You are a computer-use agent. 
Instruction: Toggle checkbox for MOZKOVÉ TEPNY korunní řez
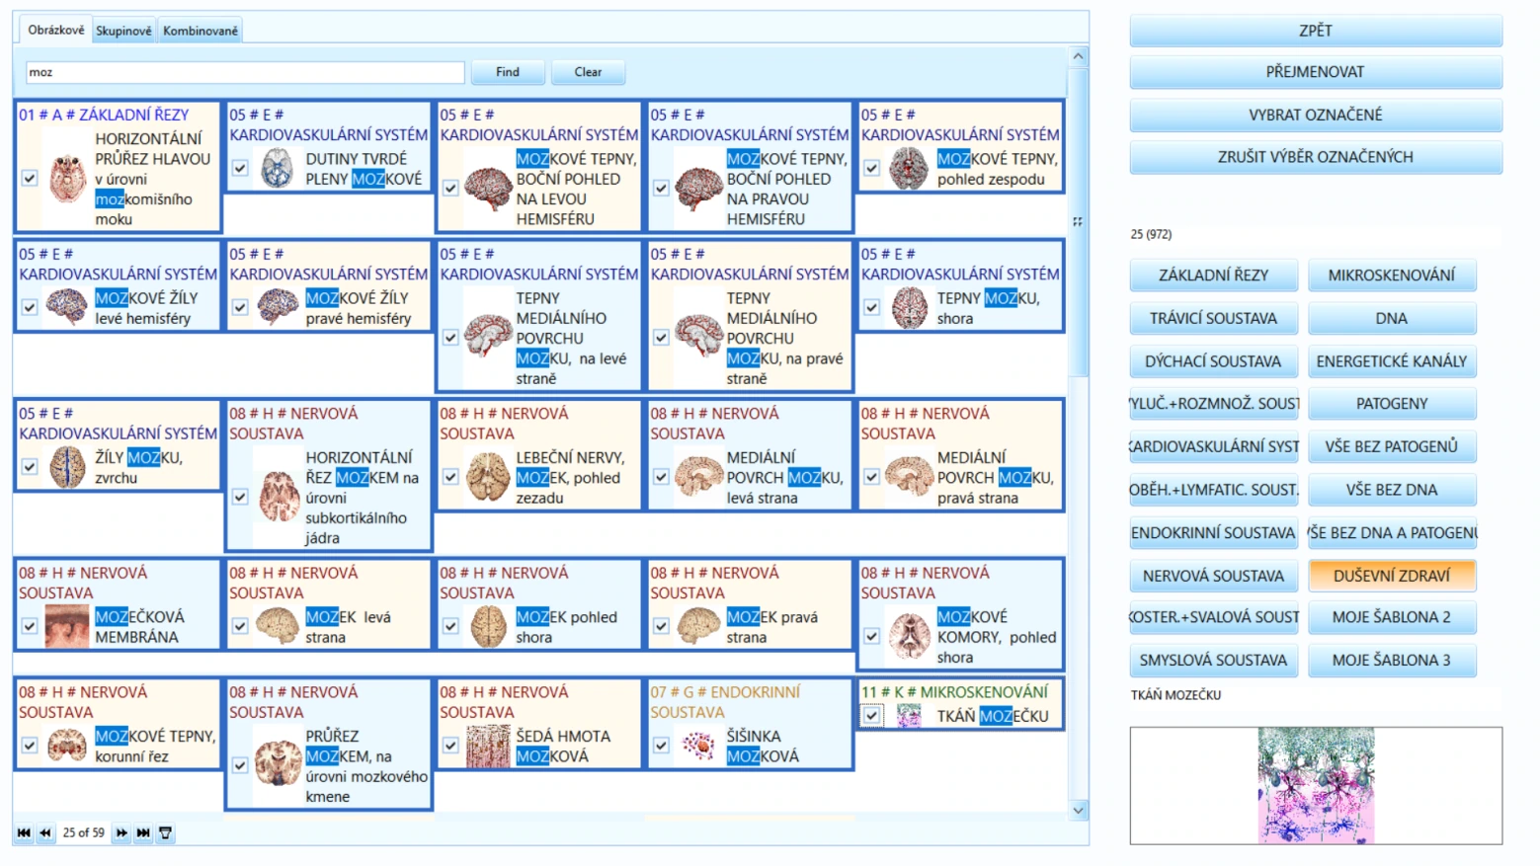(30, 746)
